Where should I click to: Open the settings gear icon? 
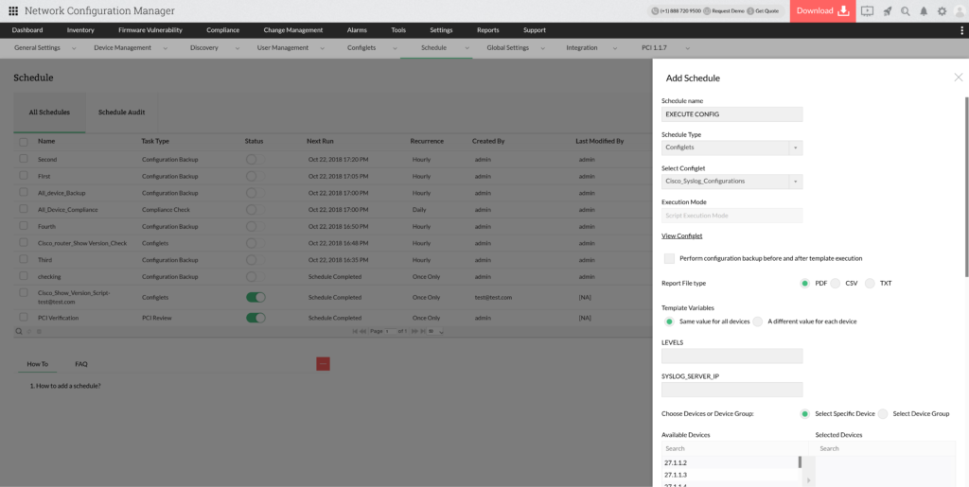(x=942, y=11)
